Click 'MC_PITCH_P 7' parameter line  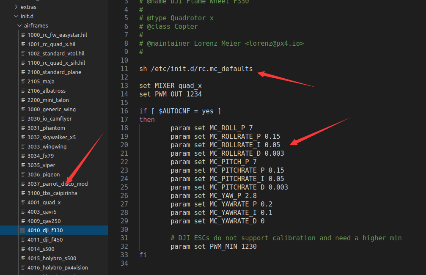pos(214,162)
